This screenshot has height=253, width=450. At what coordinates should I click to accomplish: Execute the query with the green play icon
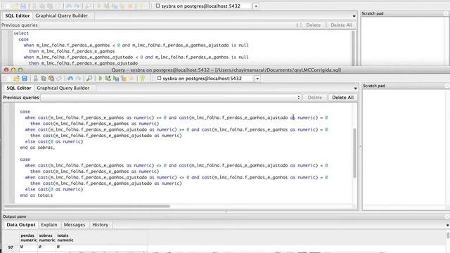coord(100,78)
